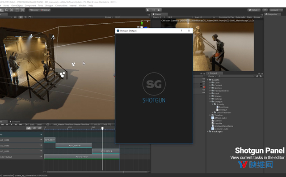The height and width of the screenshot is (177, 286).
Task: Select the Rect transform tool
Action: tap(17, 10)
